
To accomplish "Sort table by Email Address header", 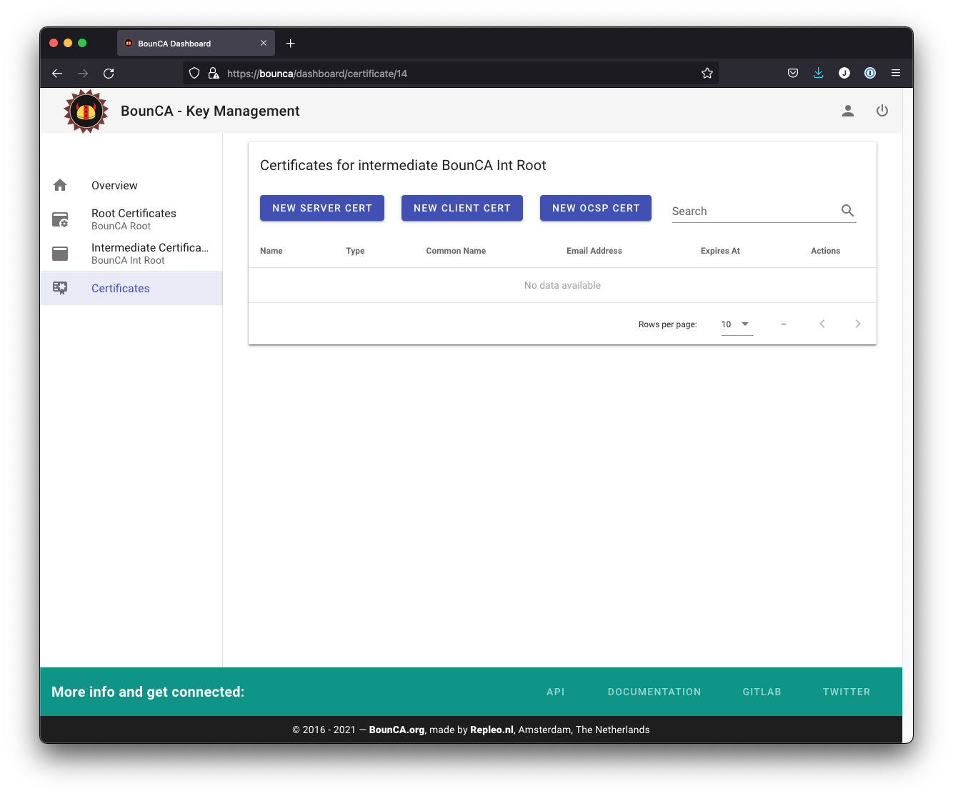I will tap(594, 251).
